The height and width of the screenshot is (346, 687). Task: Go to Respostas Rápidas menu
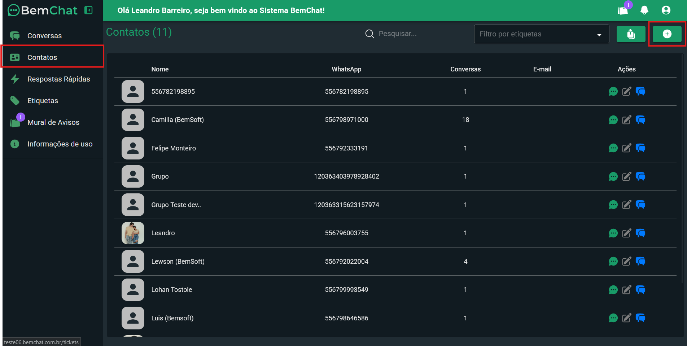click(58, 79)
